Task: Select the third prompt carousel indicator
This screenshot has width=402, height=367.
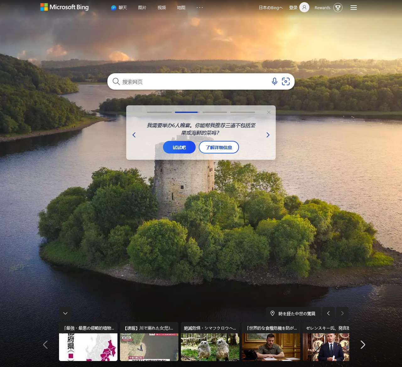Action: 215,112
